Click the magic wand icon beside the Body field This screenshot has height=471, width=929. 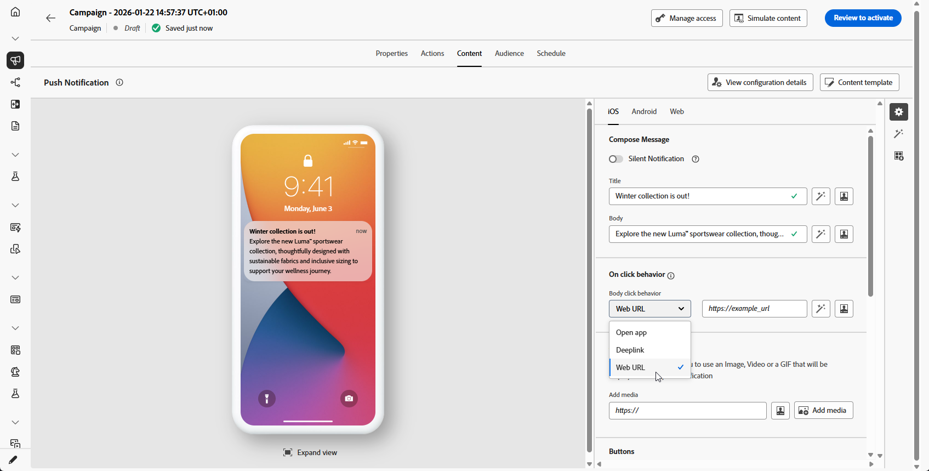tap(820, 234)
